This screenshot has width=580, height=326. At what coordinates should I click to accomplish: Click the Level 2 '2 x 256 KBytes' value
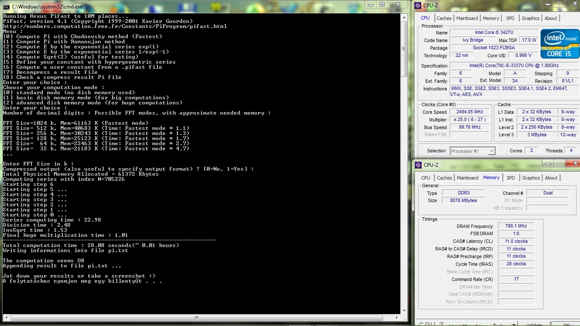tap(537, 127)
